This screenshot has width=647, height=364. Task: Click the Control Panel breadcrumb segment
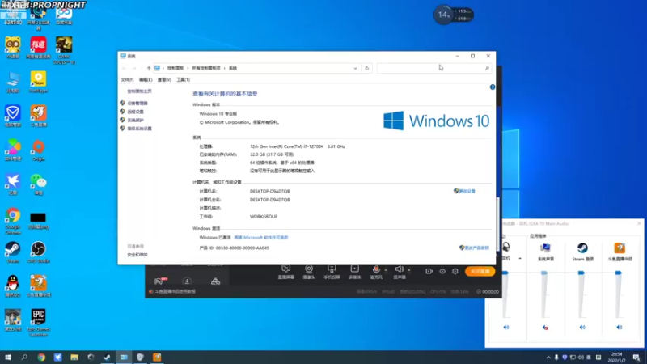[x=175, y=68]
